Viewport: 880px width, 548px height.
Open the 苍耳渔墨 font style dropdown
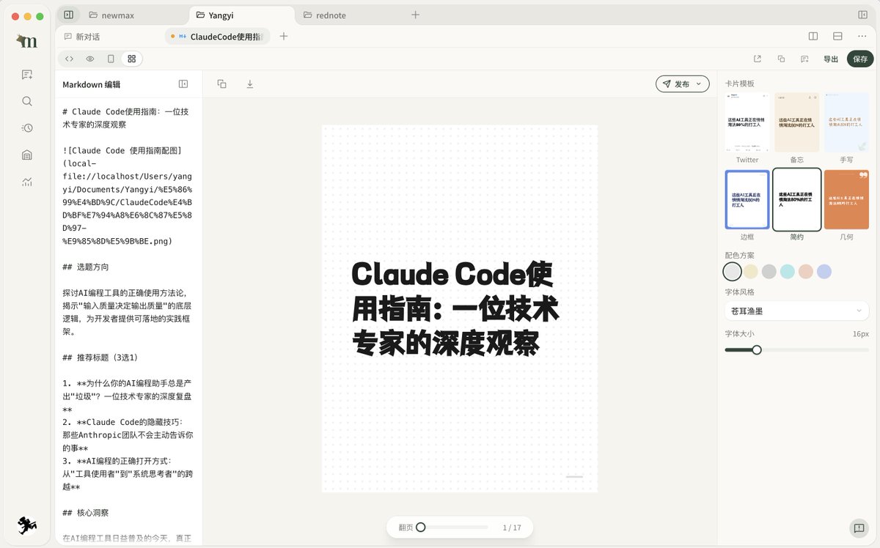point(796,311)
